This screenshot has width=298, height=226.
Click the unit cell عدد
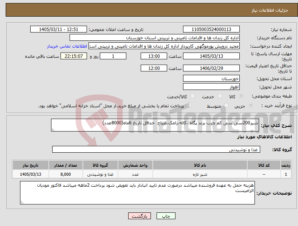click(135, 174)
